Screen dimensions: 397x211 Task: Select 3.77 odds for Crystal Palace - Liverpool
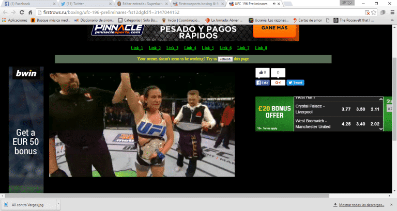(x=346, y=109)
